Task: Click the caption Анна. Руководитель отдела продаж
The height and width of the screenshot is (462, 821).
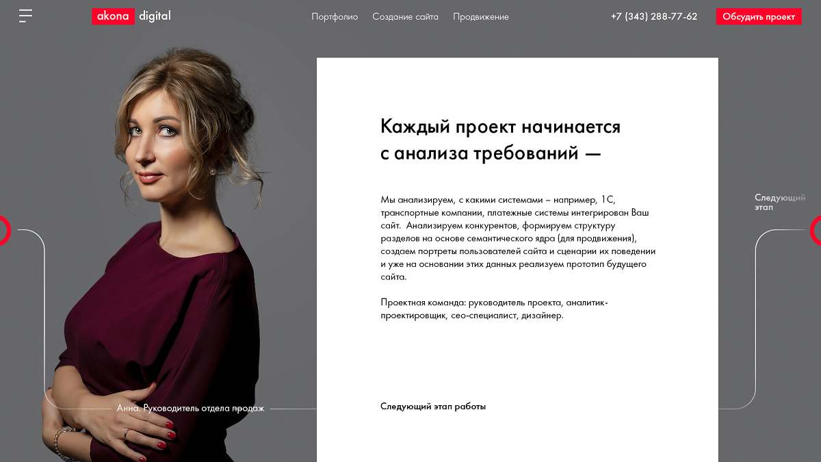Action: coord(190,409)
